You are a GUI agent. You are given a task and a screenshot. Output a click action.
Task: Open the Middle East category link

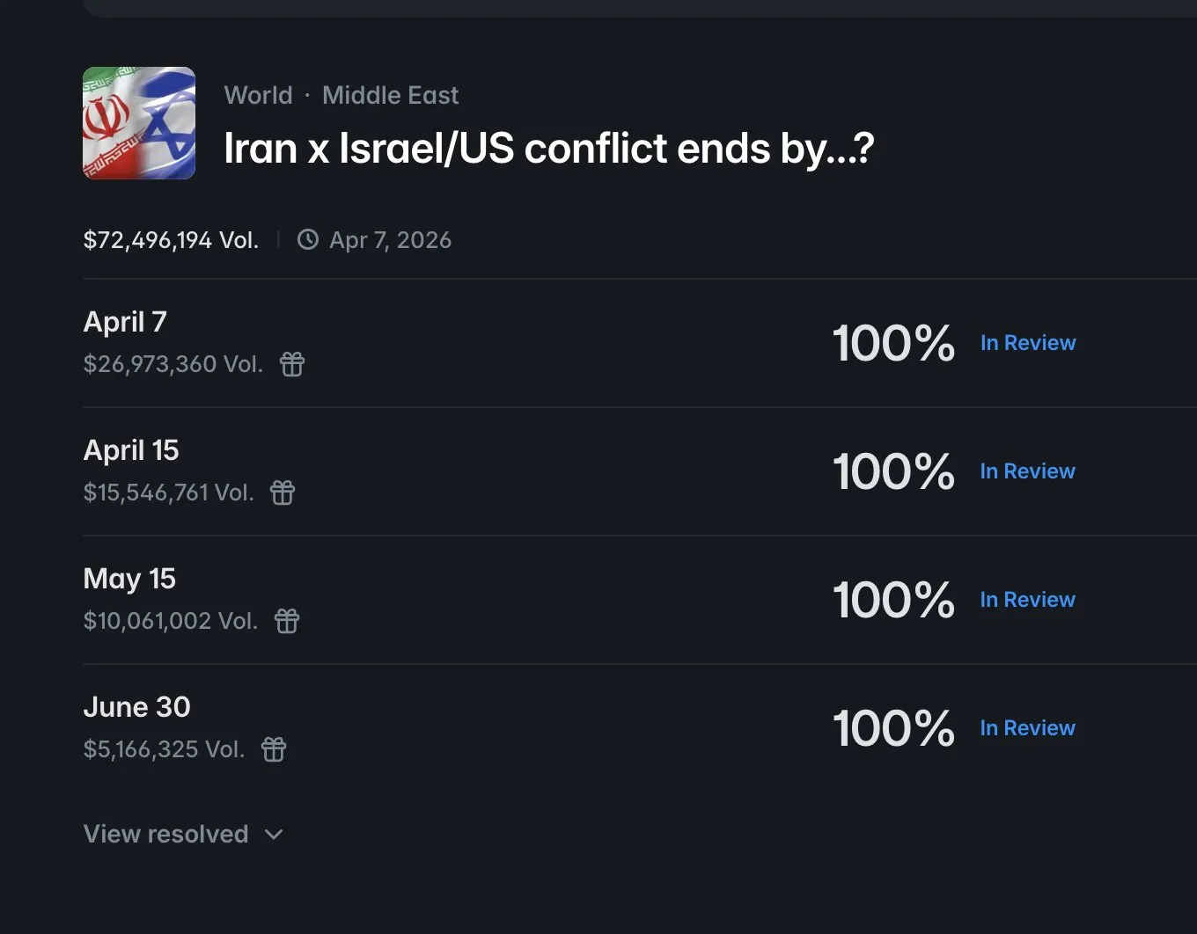tap(390, 95)
